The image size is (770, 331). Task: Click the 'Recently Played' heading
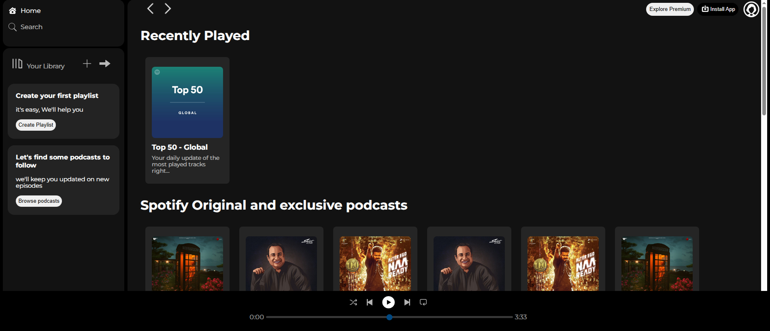195,36
